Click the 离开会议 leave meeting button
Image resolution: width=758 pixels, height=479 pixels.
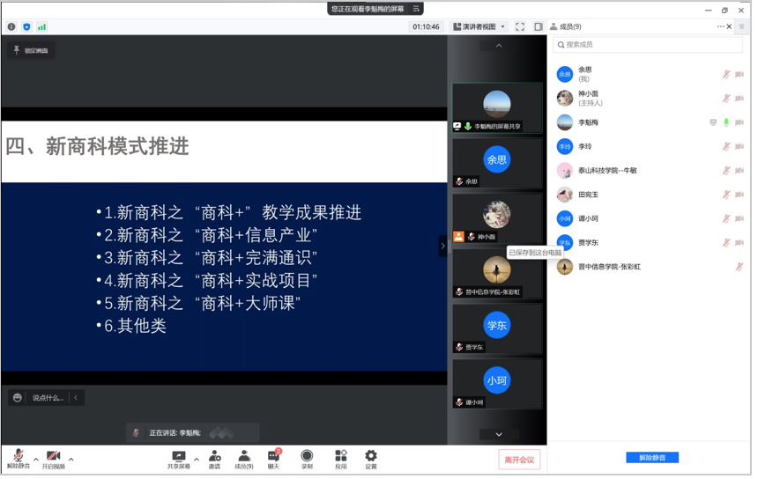[519, 460]
